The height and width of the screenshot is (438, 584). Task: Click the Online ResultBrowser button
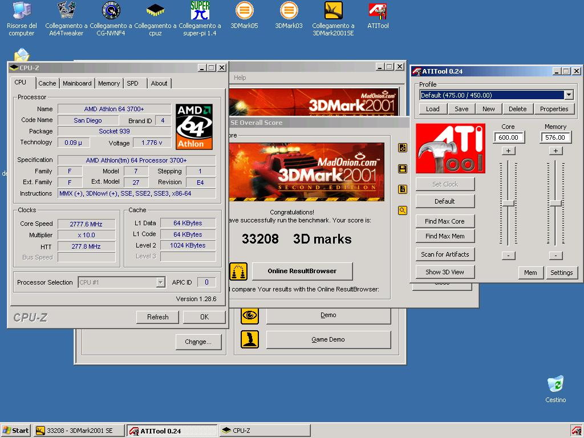coord(302,271)
